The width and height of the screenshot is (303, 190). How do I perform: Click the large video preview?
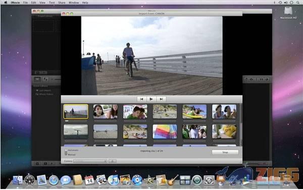(151, 55)
